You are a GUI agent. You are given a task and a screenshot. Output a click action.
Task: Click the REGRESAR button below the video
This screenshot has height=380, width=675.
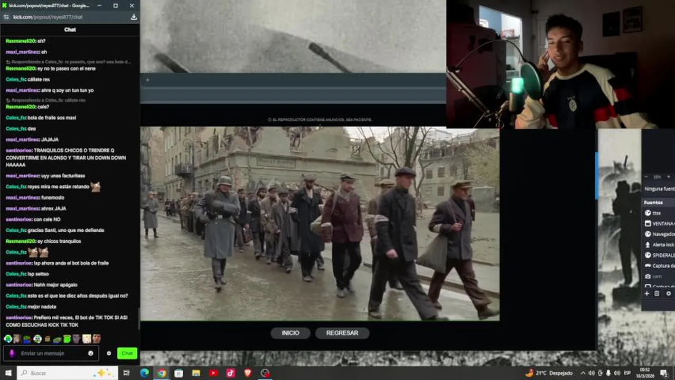click(x=342, y=333)
